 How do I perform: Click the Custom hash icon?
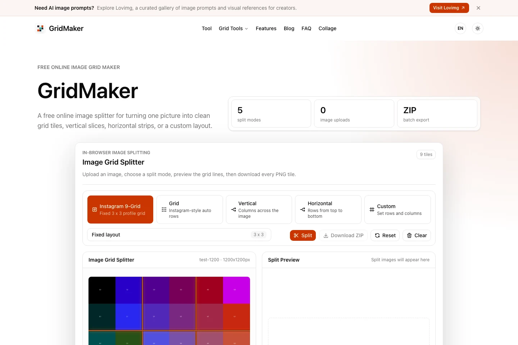tap(372, 210)
